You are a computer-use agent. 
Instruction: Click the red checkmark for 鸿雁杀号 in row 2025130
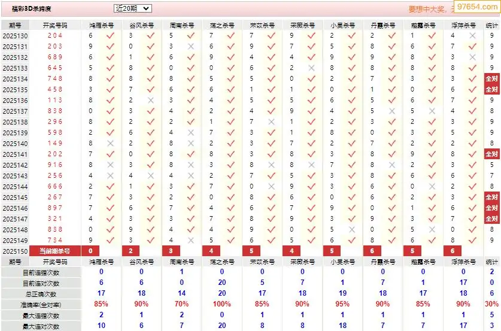click(x=110, y=36)
